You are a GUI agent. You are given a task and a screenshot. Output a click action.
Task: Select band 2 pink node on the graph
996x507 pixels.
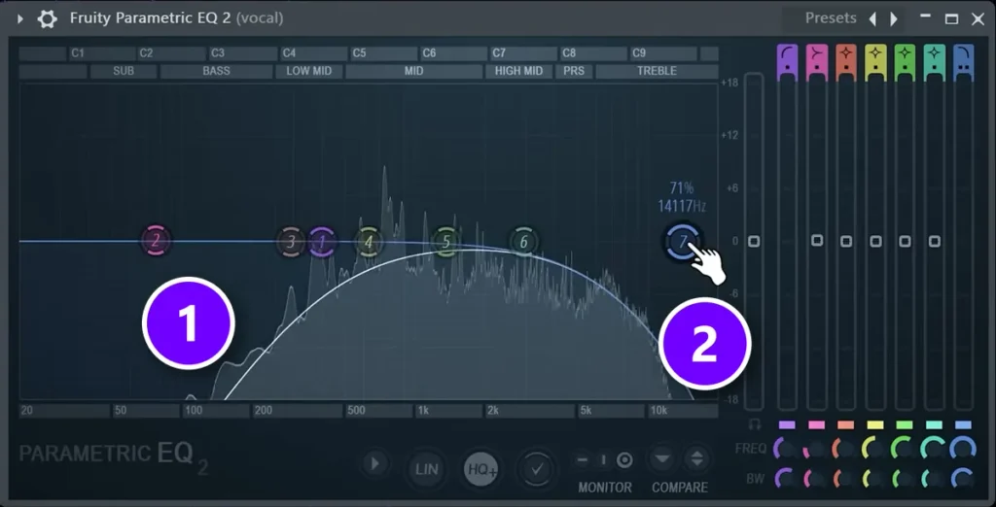point(156,241)
